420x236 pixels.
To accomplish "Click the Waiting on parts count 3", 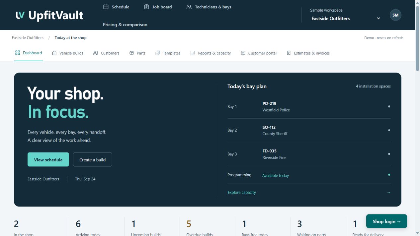I will [299, 224].
